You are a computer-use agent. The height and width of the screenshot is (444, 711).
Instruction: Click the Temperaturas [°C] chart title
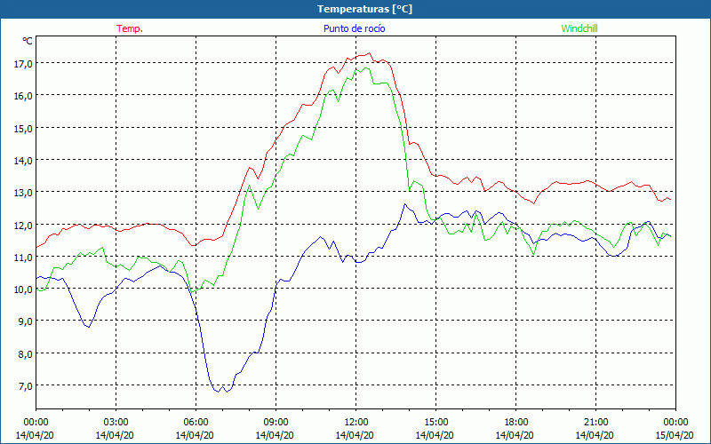tap(364, 9)
